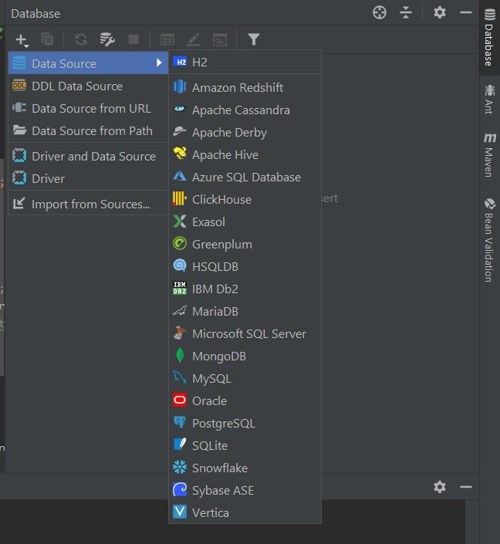Viewport: 500px width, 544px height.
Task: Click the table editor grid icon
Action: [x=167, y=39]
